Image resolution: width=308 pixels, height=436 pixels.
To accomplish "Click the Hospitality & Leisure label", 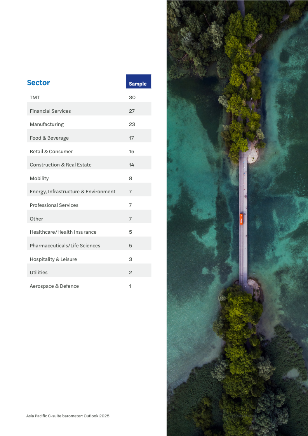I will [x=53, y=259].
